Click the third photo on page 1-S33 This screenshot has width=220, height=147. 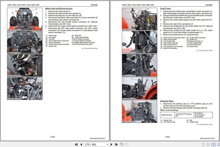click(x=139, y=65)
